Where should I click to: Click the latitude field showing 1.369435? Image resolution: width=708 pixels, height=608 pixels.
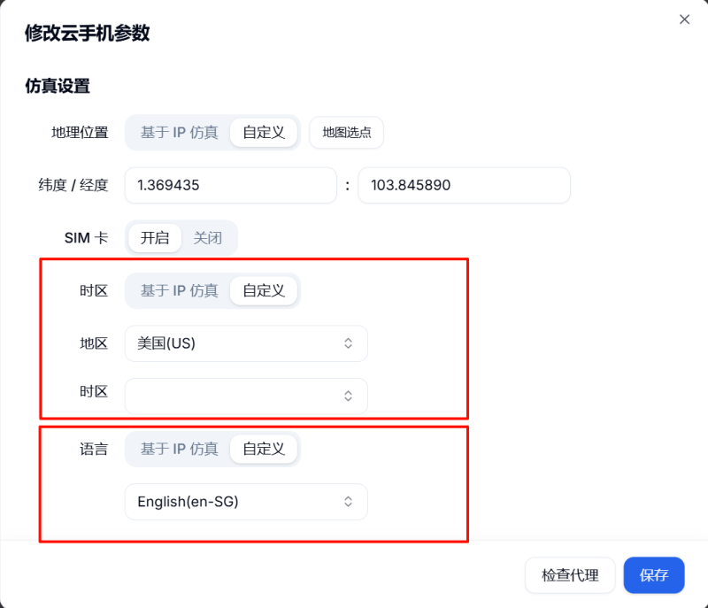[230, 186]
